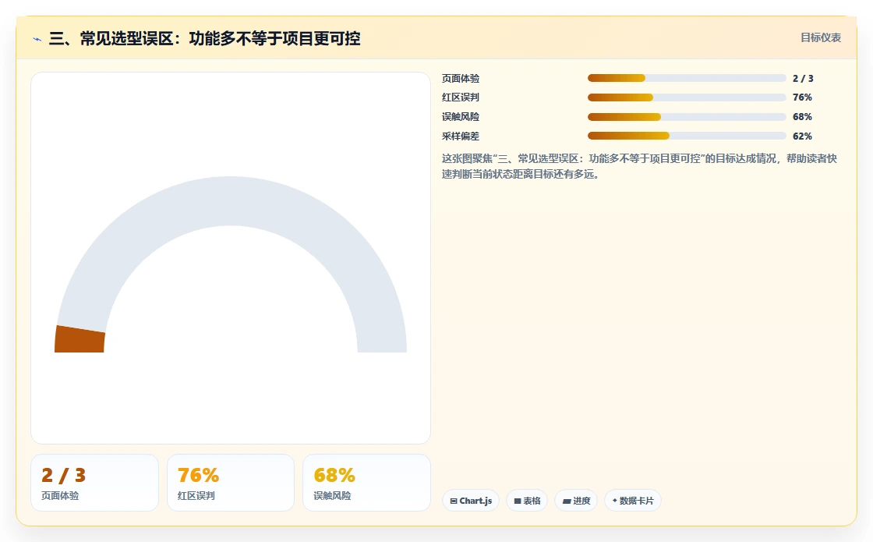Click the 红区误判 progress bar

pyautogui.click(x=687, y=97)
